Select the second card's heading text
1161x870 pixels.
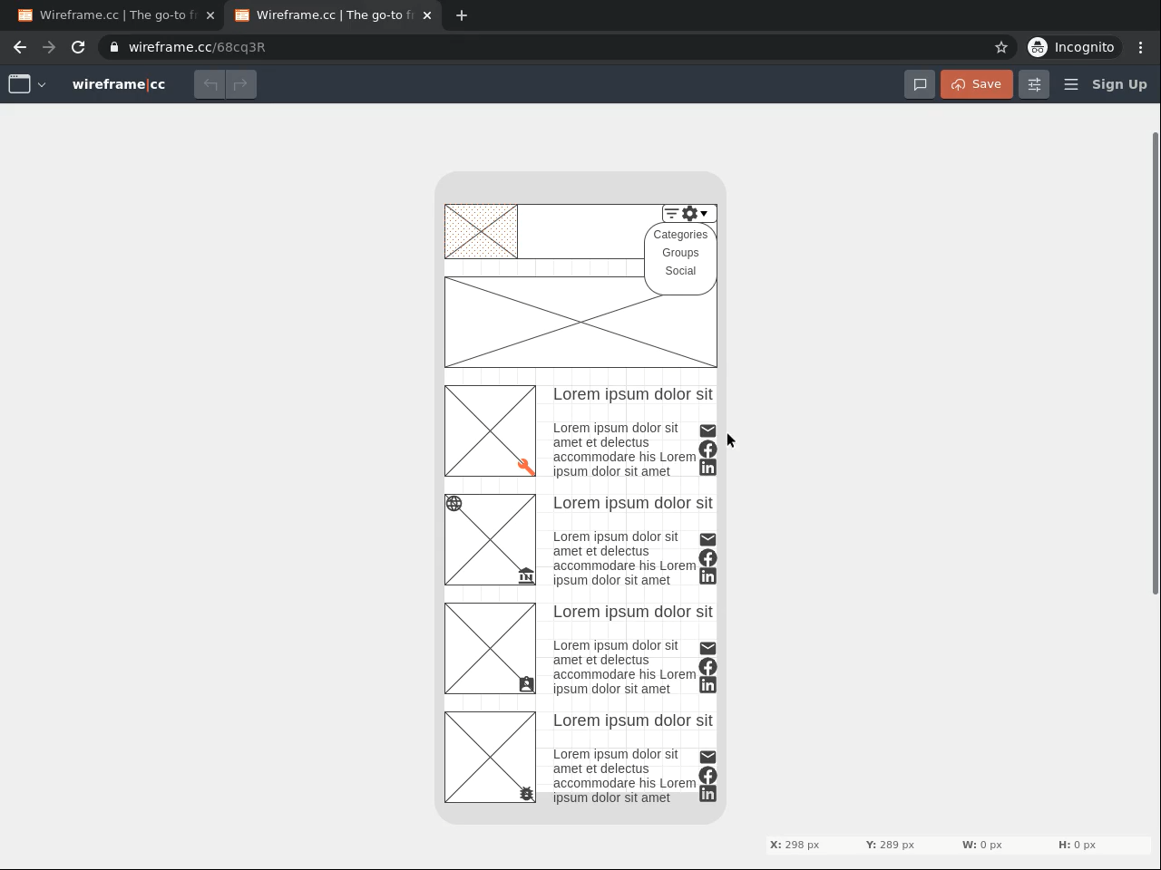633,503
